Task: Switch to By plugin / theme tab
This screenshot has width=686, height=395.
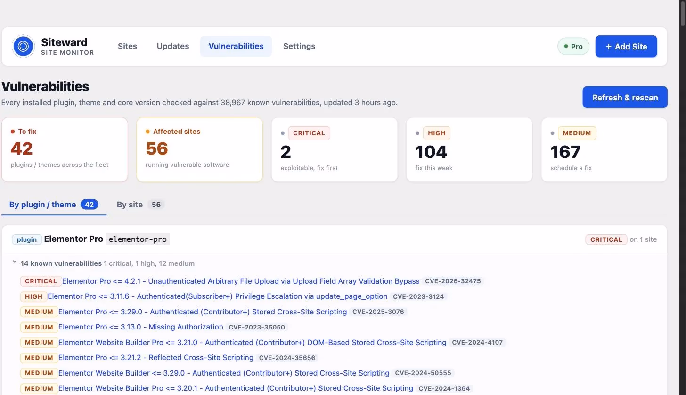Action: click(54, 205)
